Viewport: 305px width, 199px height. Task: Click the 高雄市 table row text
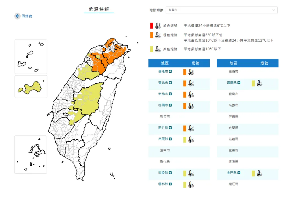coord(233,105)
